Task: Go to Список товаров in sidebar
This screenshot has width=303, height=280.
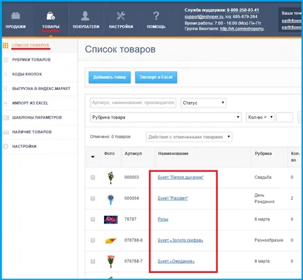Action: point(31,45)
